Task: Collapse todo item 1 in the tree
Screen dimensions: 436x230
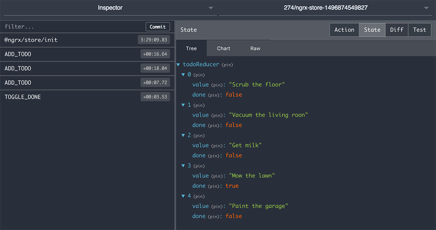Action: (x=184, y=105)
